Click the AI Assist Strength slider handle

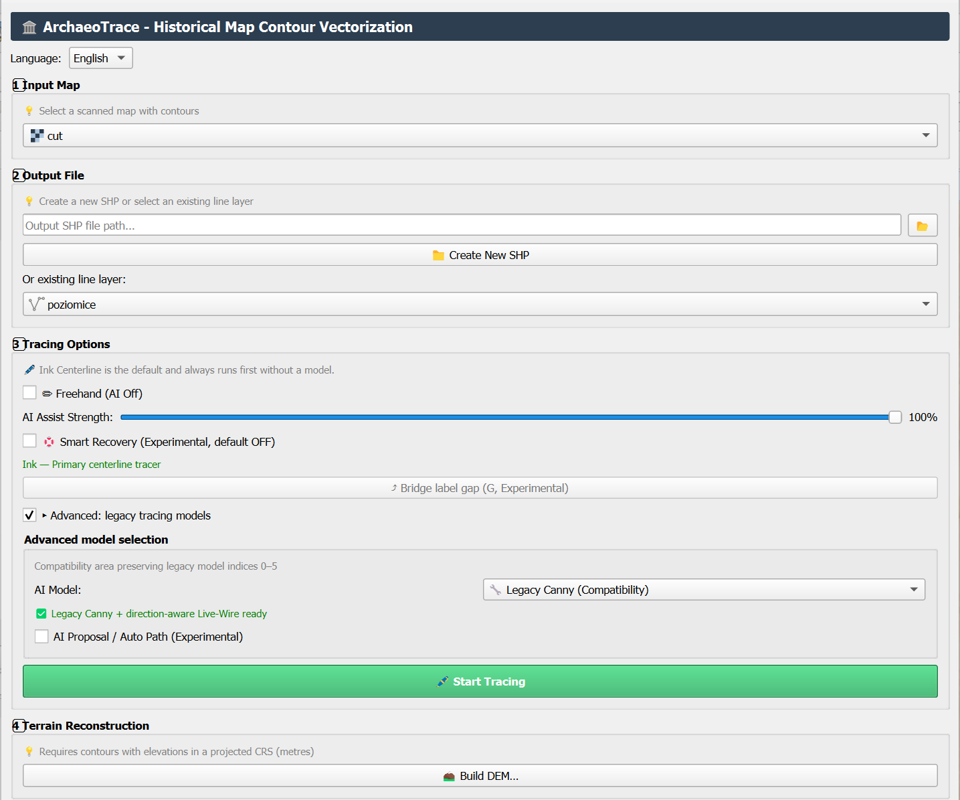pyautogui.click(x=895, y=417)
